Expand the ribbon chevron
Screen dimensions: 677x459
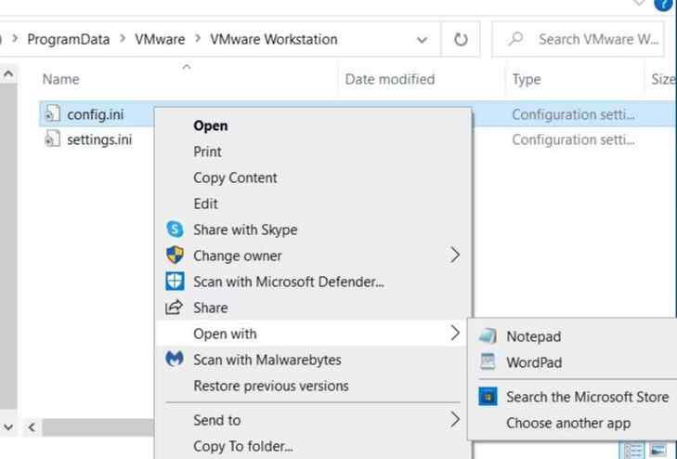638,4
